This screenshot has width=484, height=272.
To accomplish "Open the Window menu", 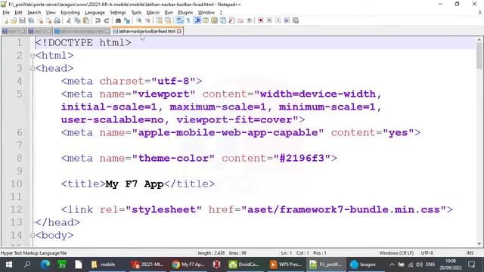I will coord(206,13).
